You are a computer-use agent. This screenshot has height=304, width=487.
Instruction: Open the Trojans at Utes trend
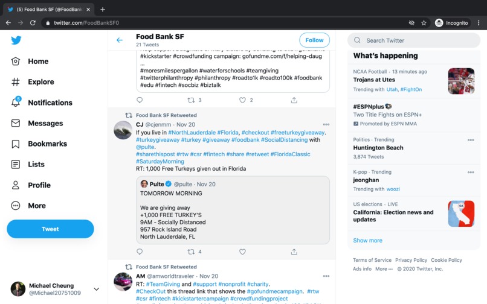374,80
